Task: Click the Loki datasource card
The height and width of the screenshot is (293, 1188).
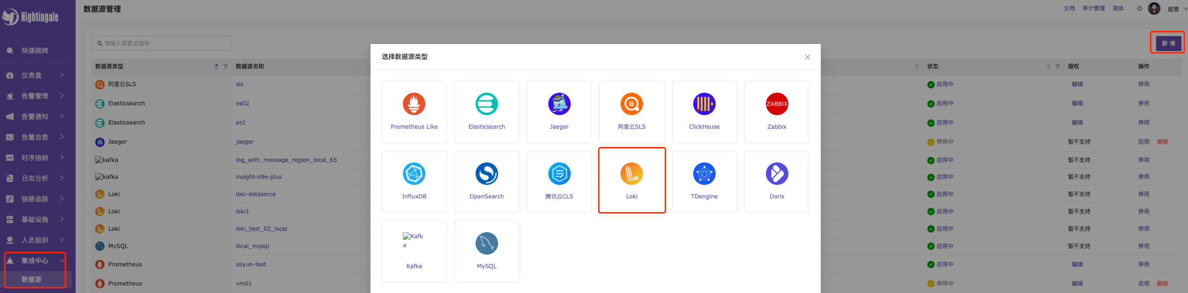Action: (631, 181)
